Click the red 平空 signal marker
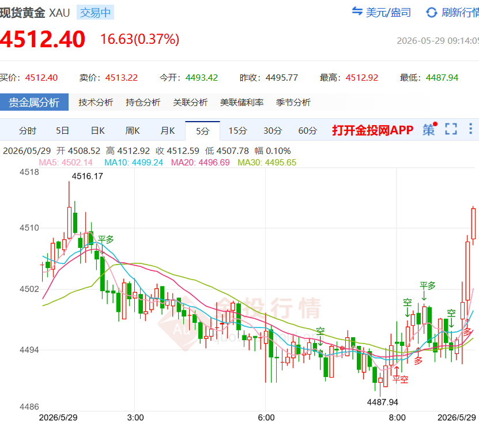The height and width of the screenshot is (422, 479). (400, 379)
